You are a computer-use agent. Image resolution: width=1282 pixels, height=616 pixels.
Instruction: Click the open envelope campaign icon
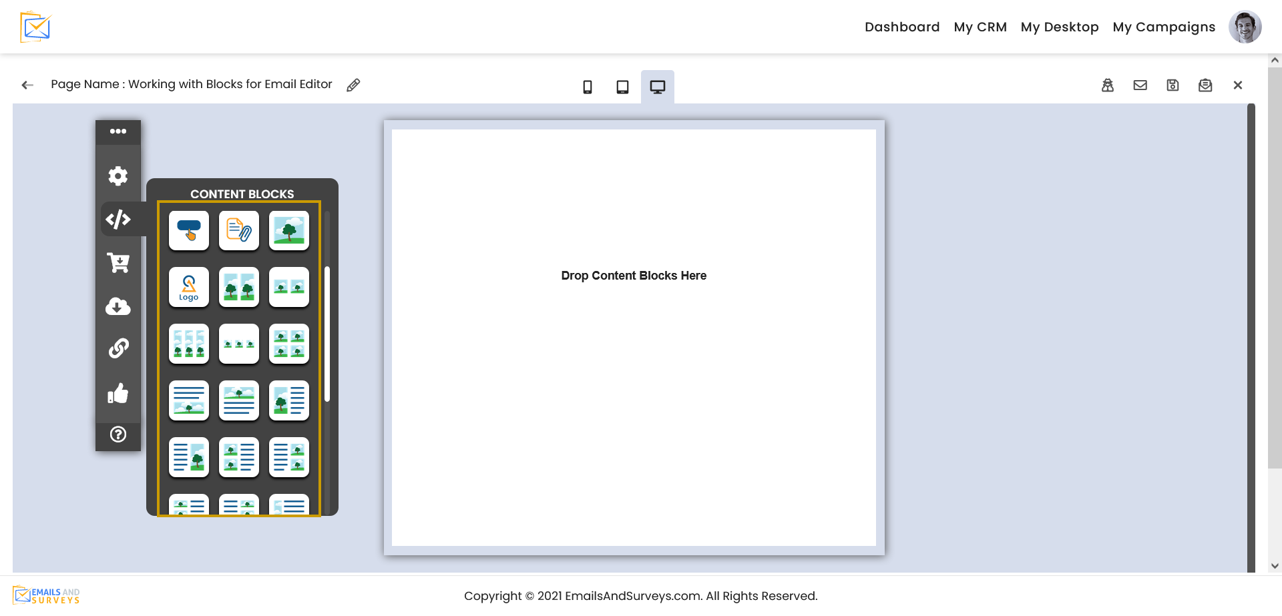[x=1205, y=85]
